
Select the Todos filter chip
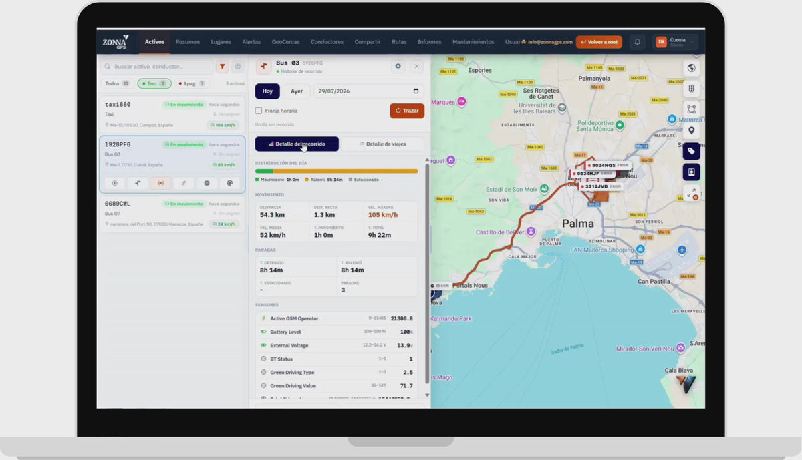pos(117,83)
